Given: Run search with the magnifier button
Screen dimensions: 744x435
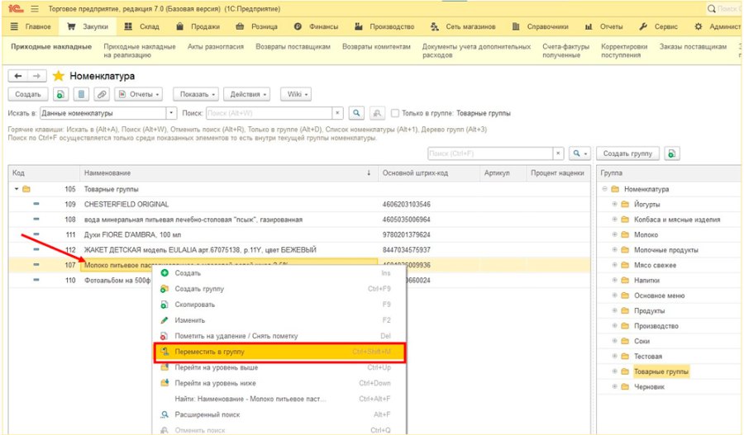Looking at the screenshot, I should [x=356, y=113].
